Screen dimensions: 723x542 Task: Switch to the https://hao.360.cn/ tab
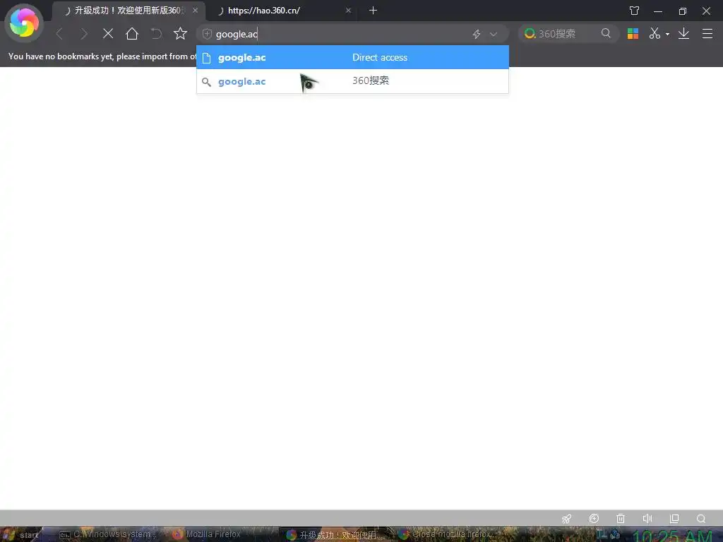[x=281, y=10]
